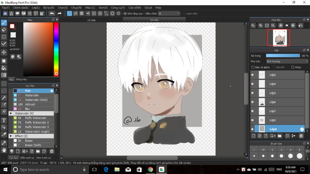This screenshot has height=174, width=310.
Task: Select the Lasso selection tool
Action: pyautogui.click(x=4, y=91)
